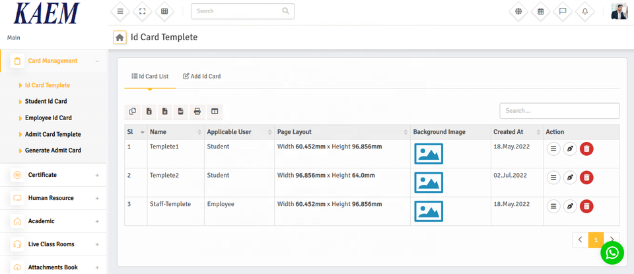The image size is (634, 274).
Task: Click the copy icon above the table
Action: (133, 112)
